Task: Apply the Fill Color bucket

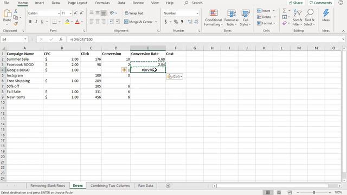Action: point(67,22)
